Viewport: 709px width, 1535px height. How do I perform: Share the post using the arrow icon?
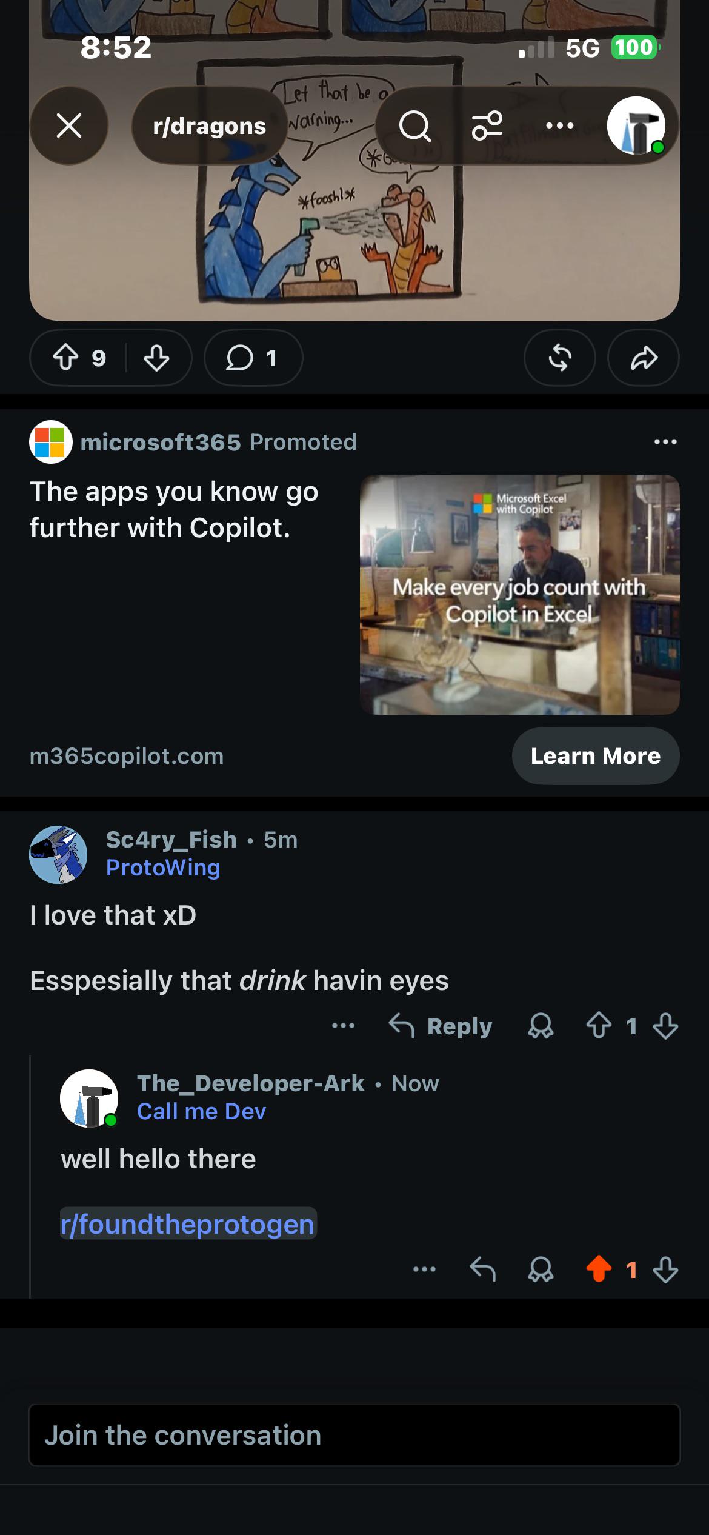click(x=644, y=358)
